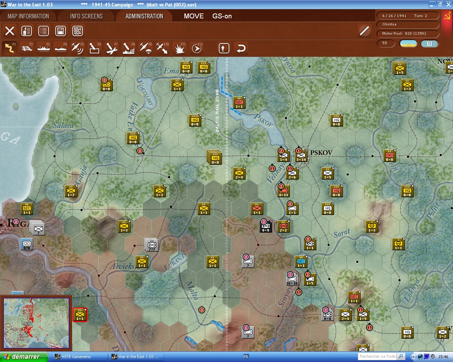The width and height of the screenshot is (453, 362).
Task: Click the Pskov city label
Action: [x=321, y=153]
